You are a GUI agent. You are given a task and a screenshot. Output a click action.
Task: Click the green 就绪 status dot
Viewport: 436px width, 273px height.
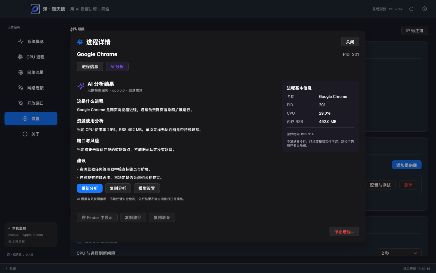[x=6, y=268]
